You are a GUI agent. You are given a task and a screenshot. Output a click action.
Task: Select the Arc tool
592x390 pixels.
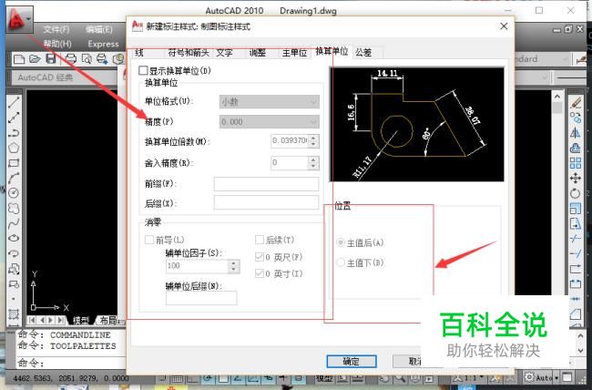[14, 178]
